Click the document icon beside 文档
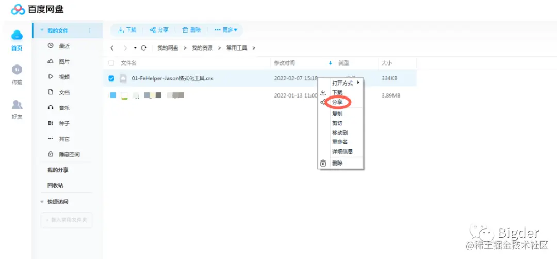 (x=51, y=92)
